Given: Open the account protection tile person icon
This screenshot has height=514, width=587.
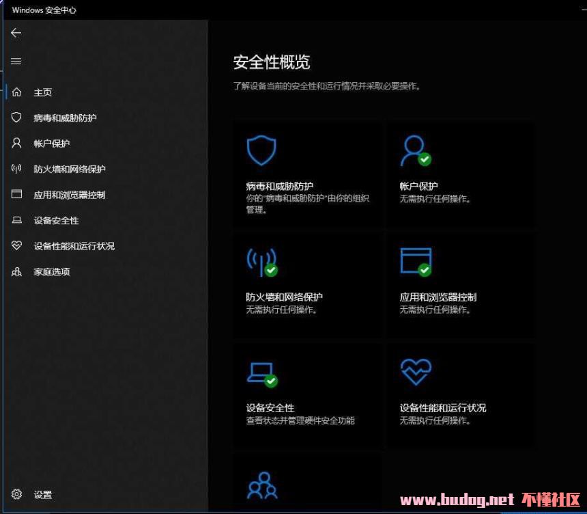Looking at the screenshot, I should [416, 150].
